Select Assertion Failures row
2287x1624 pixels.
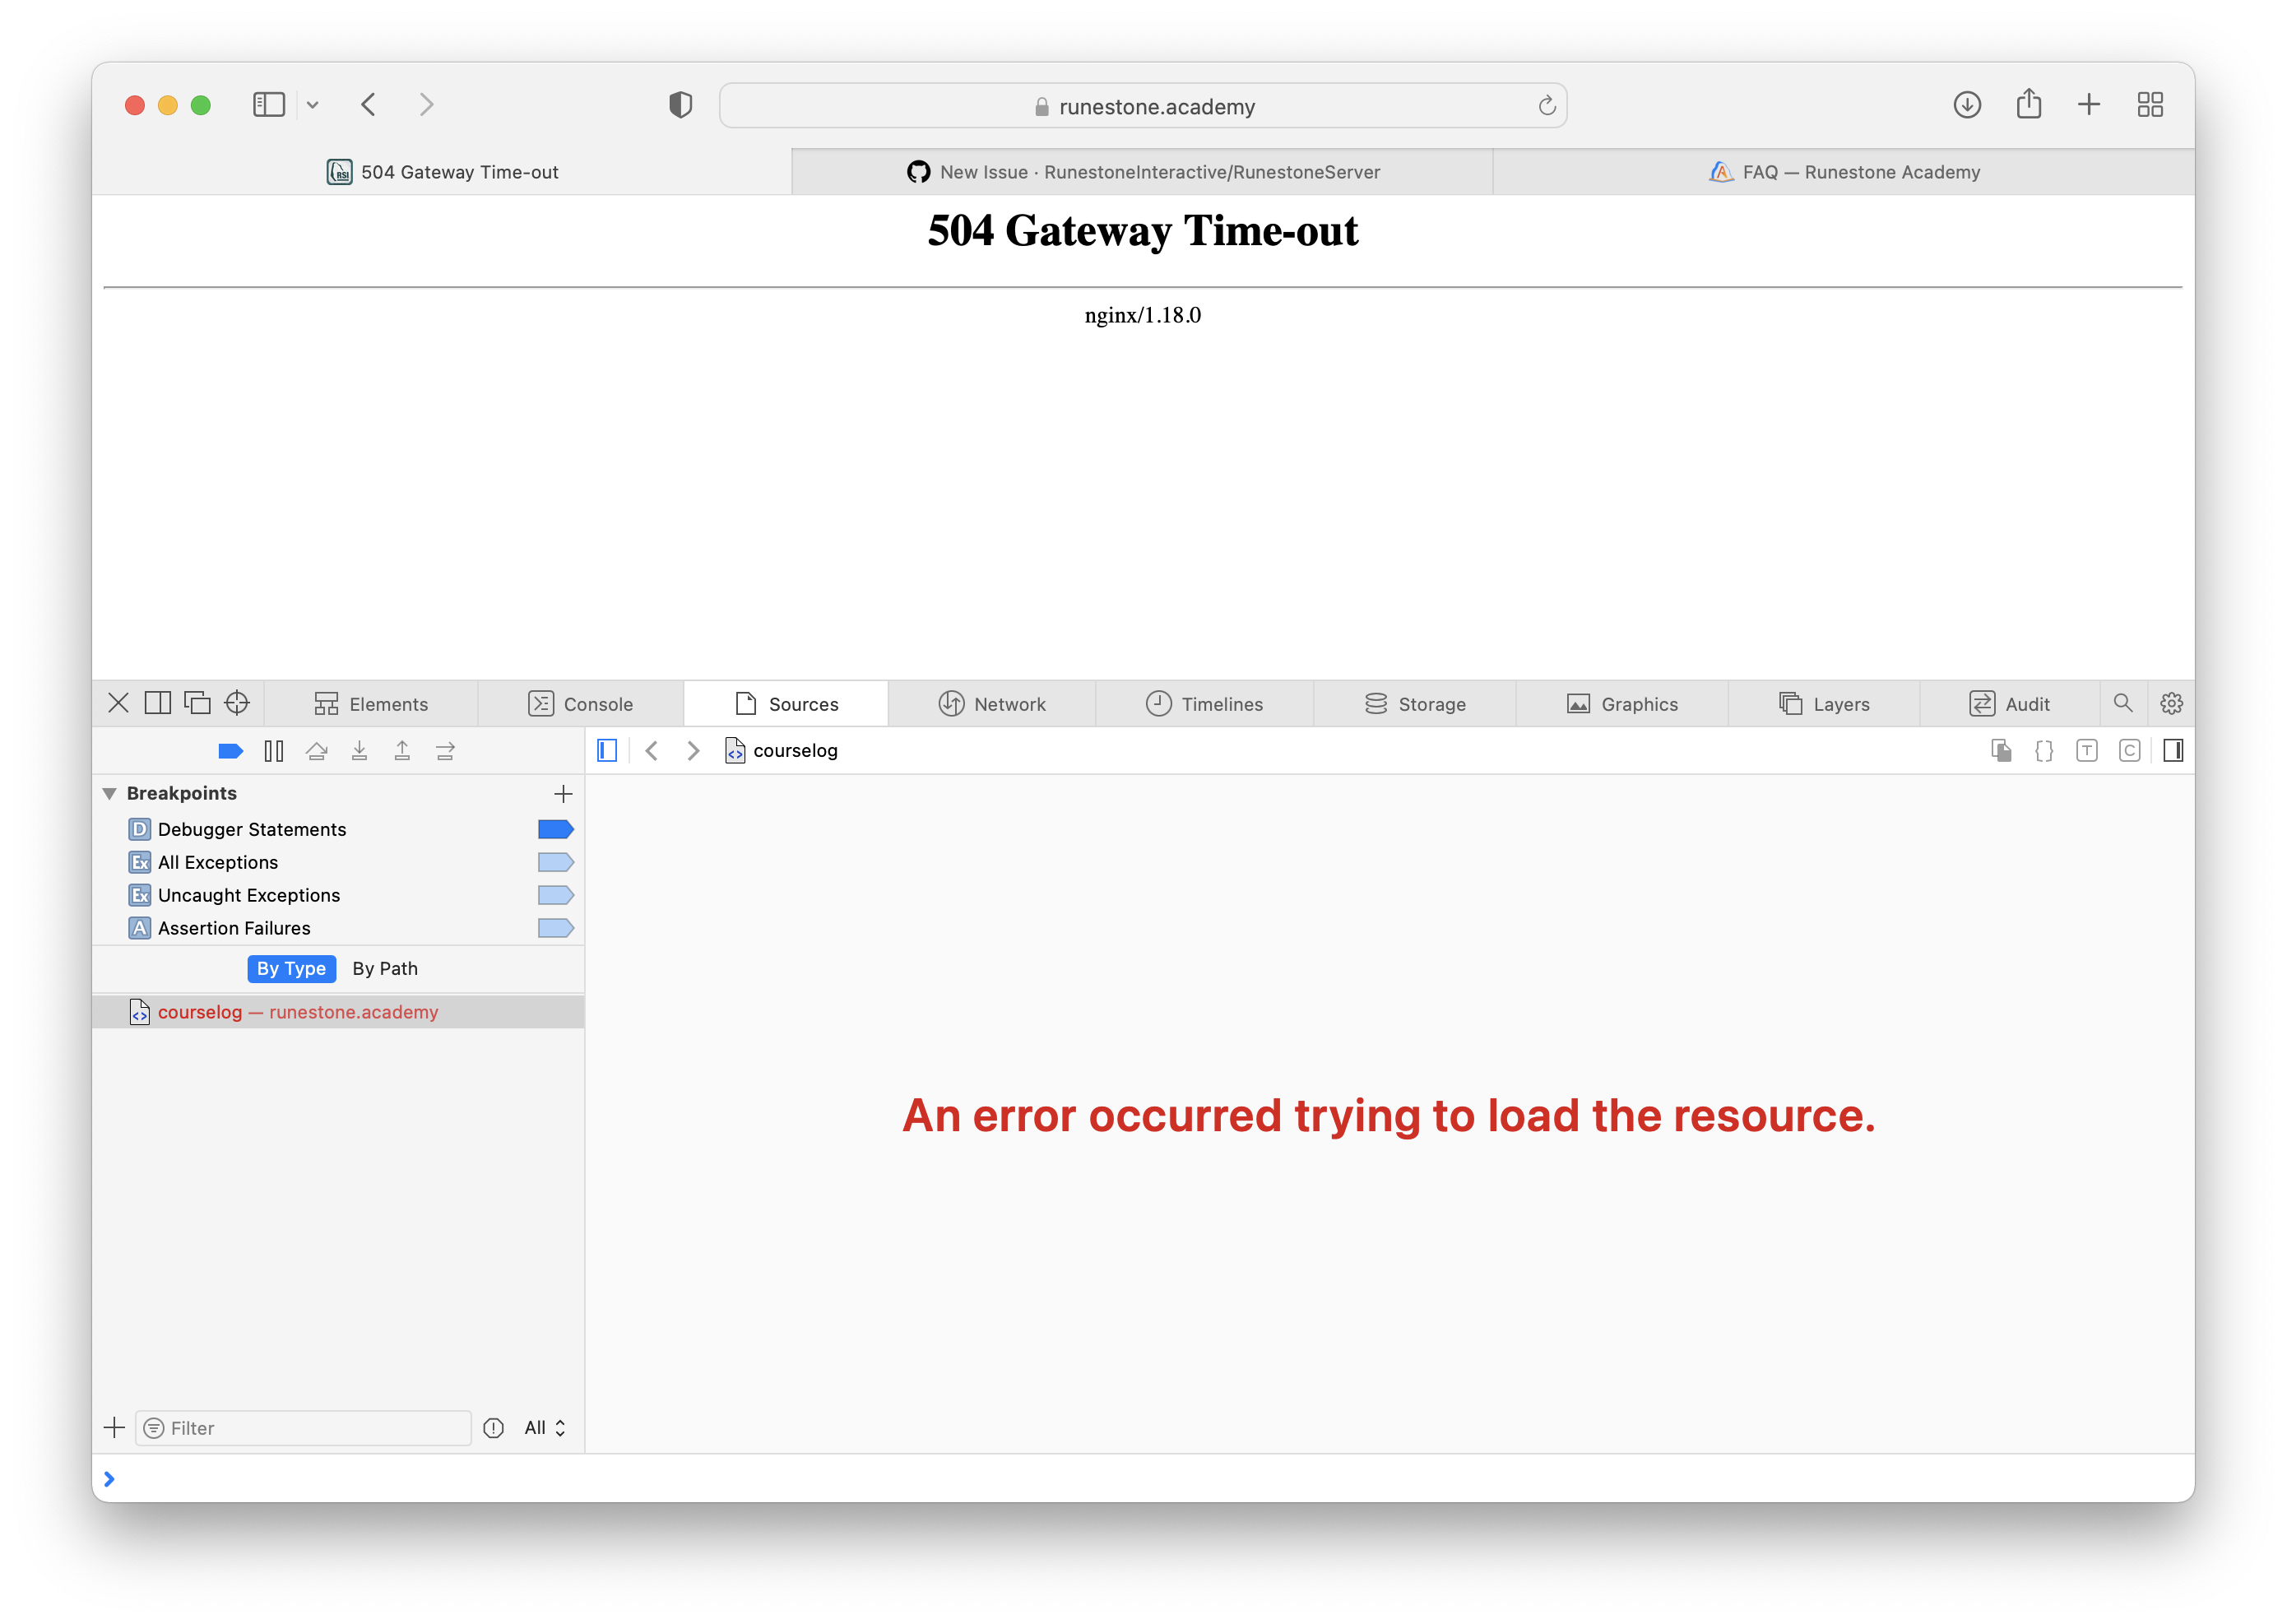pos(338,928)
